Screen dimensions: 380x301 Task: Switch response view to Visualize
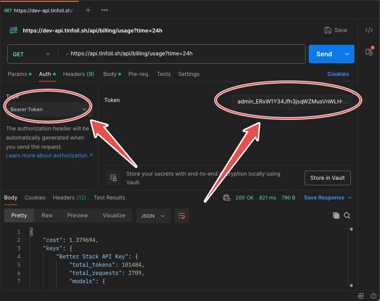[114, 215]
